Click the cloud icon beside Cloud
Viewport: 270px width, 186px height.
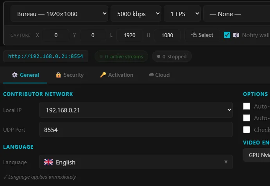[151, 74]
